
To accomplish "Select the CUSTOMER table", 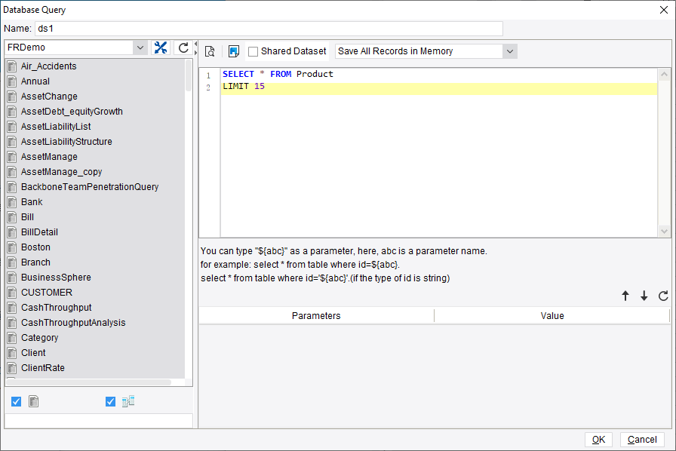I will pyautogui.click(x=48, y=292).
